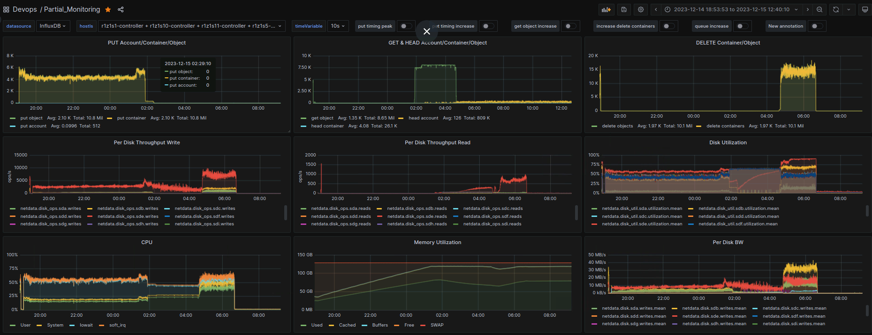Open the Devops folder breadcrumb
The image size is (872, 335).
pos(25,9)
